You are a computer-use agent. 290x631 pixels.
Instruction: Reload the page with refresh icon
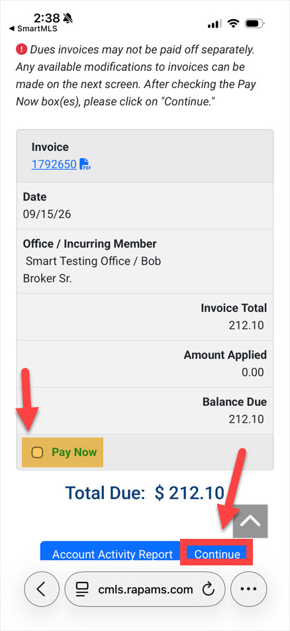tap(208, 589)
